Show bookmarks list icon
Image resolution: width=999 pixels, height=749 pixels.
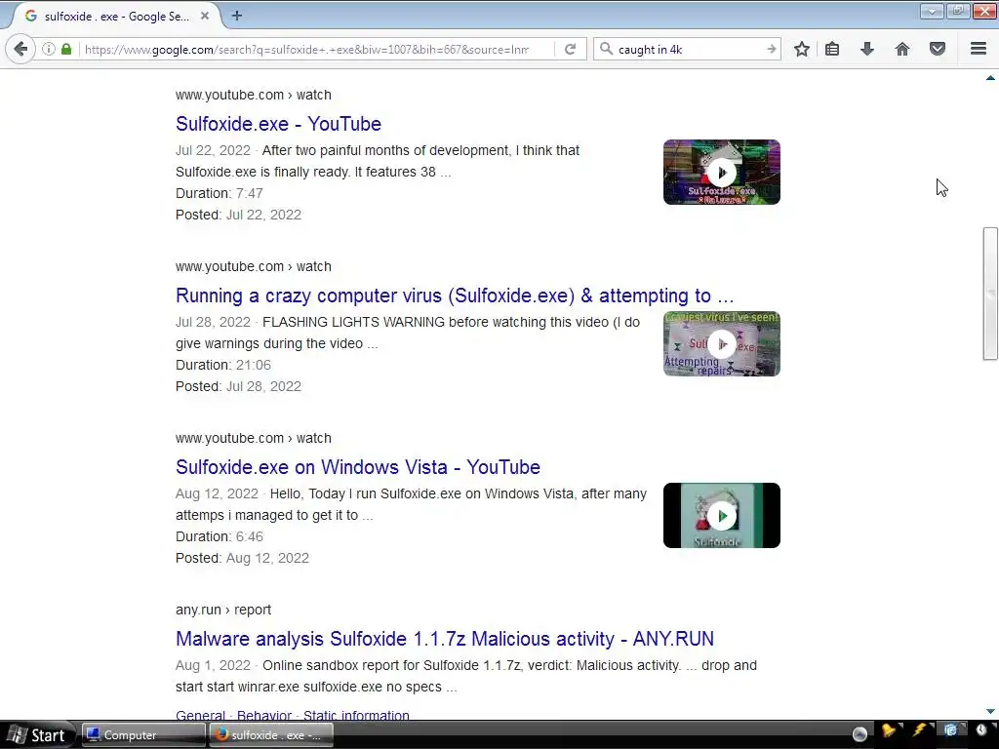click(x=832, y=49)
